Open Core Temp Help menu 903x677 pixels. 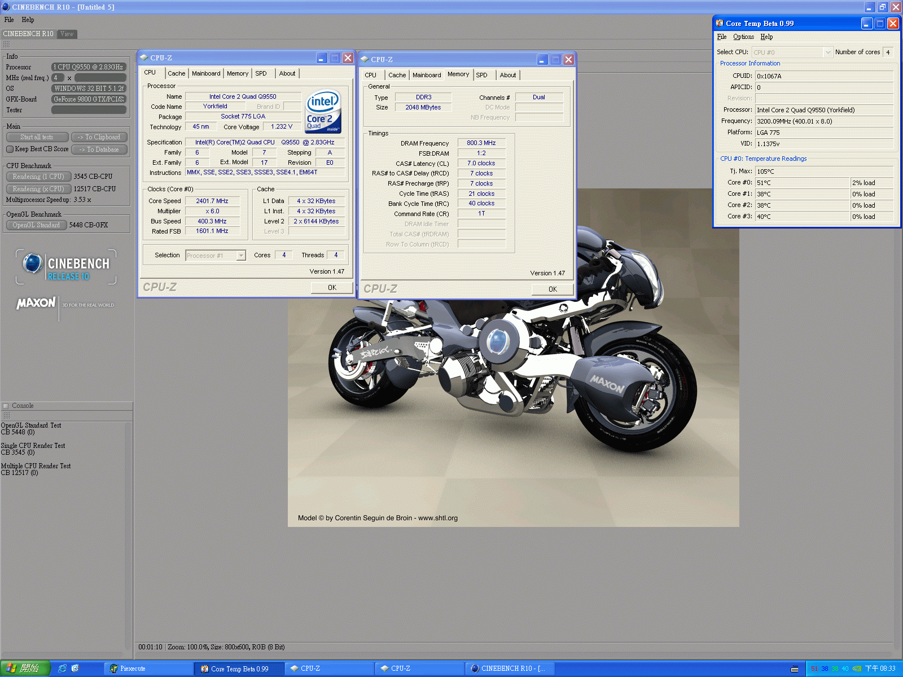click(766, 37)
